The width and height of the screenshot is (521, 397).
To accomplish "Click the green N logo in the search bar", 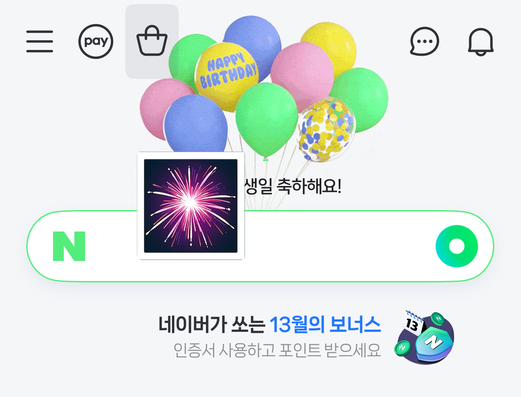I will 69,246.
